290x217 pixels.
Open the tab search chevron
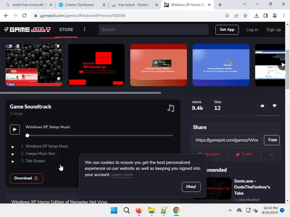[x=244, y=4]
